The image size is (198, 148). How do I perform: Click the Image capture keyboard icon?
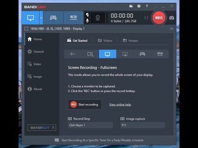[x=122, y=118]
